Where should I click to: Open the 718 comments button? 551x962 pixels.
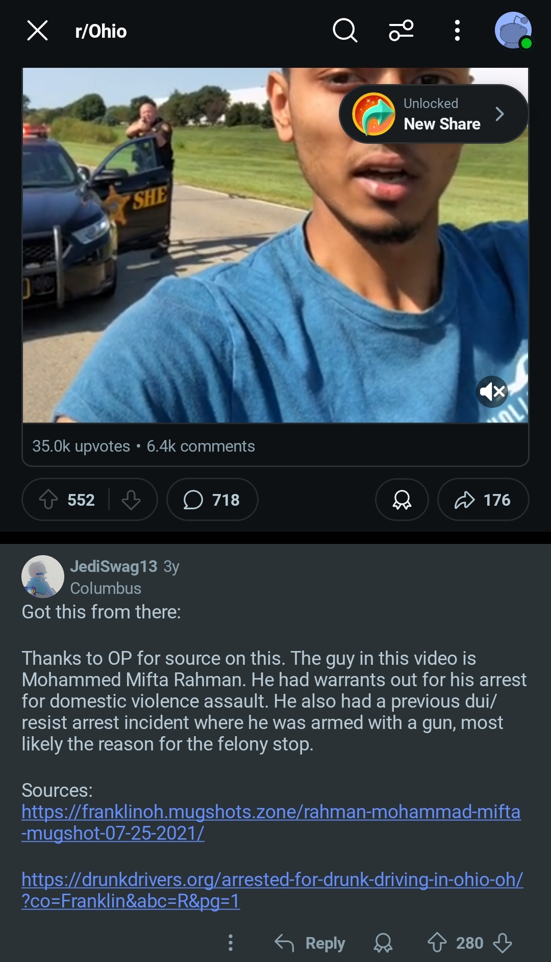pos(212,500)
